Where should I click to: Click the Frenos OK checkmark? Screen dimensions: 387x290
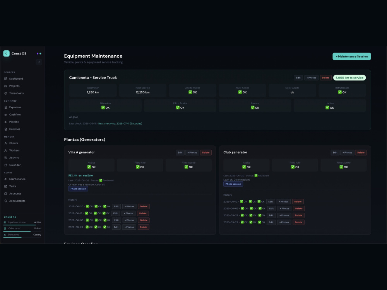point(252,107)
